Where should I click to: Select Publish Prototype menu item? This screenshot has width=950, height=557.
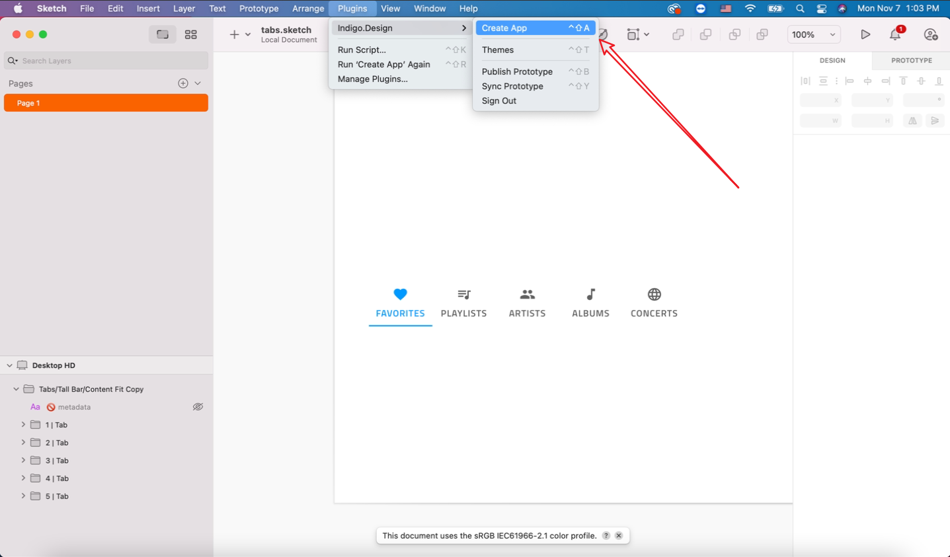tap(535, 71)
